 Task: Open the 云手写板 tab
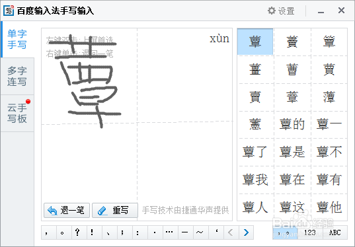click(17, 114)
